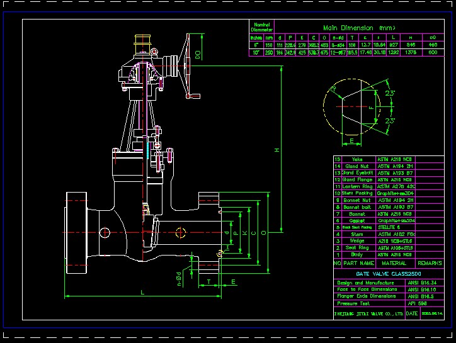
Task: Select the 'Yoke' row in parts list
Action: 358,160
